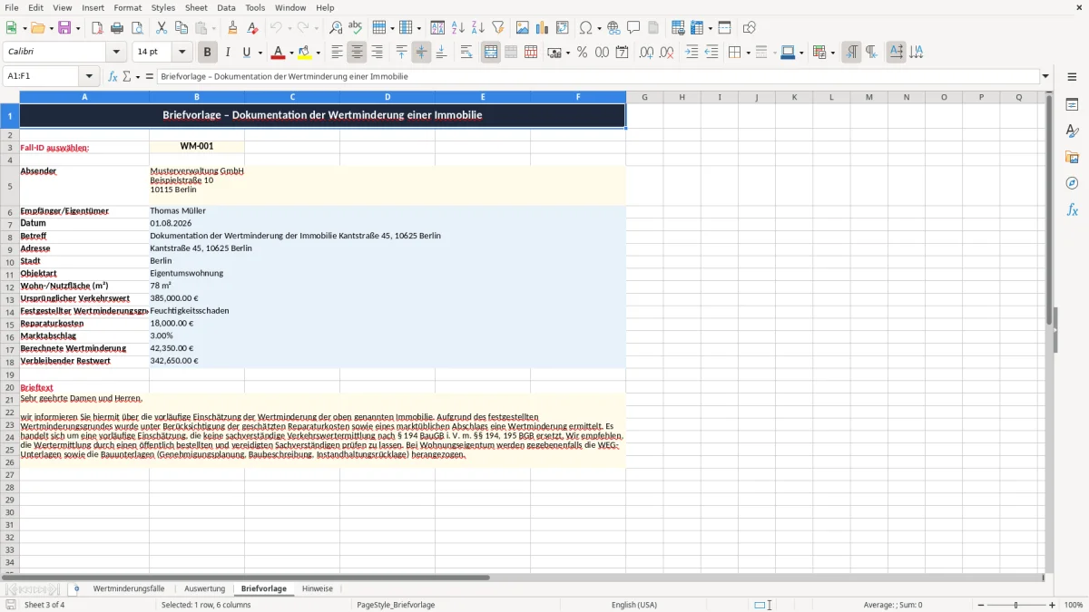
Task: Switch to Auswertung sheet tab
Action: pos(204,588)
